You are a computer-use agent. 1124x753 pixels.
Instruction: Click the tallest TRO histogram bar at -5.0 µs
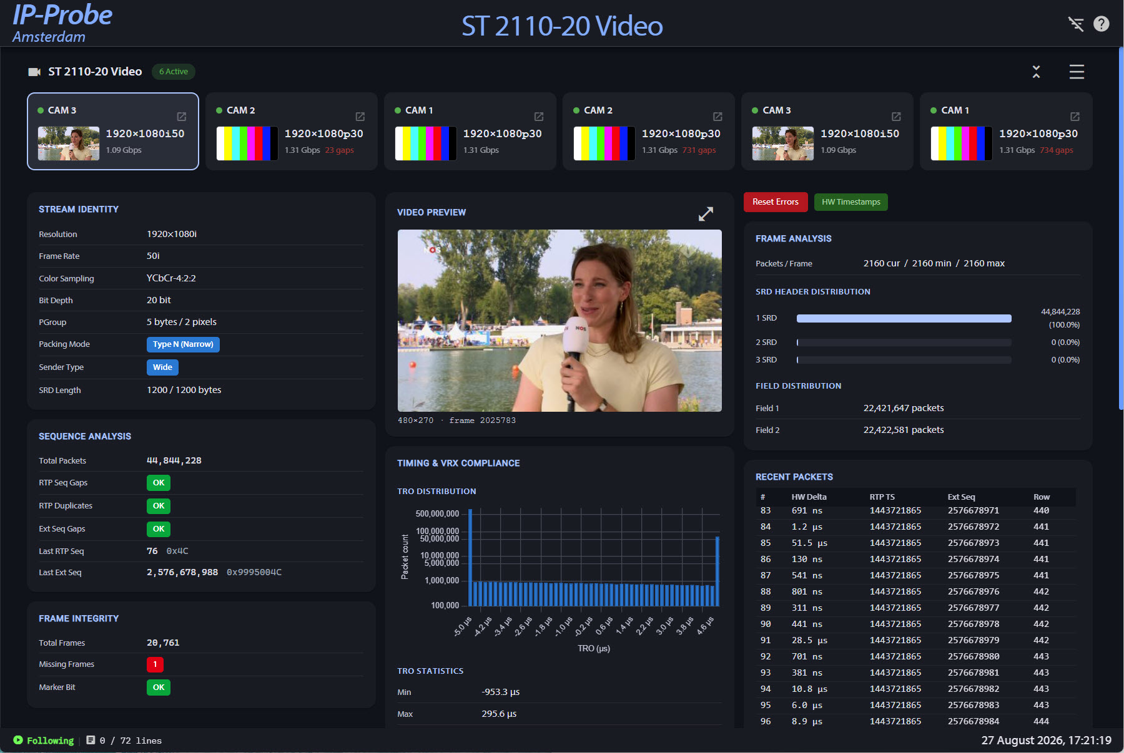pyautogui.click(x=470, y=558)
